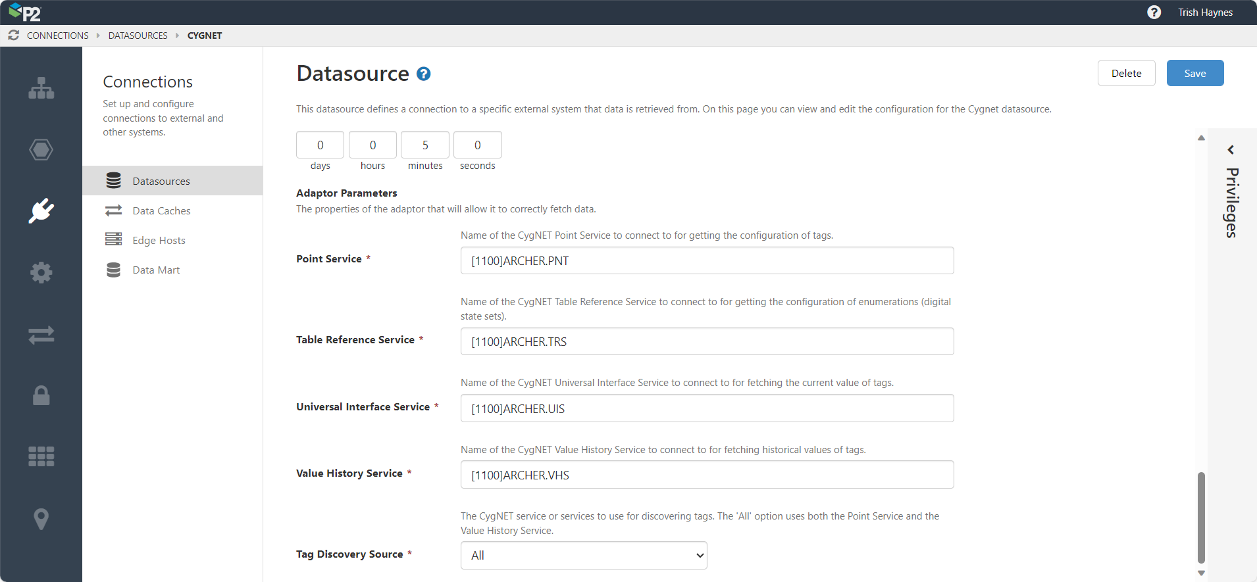Click the Delete button
The image size is (1257, 582).
(1126, 73)
